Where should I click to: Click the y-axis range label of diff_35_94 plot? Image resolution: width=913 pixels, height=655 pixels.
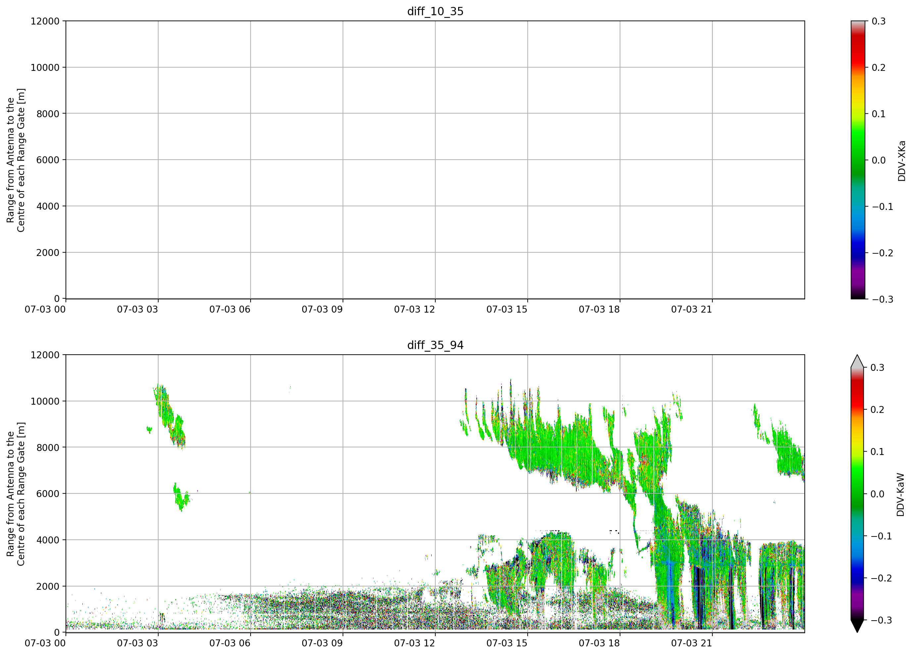tap(16, 493)
